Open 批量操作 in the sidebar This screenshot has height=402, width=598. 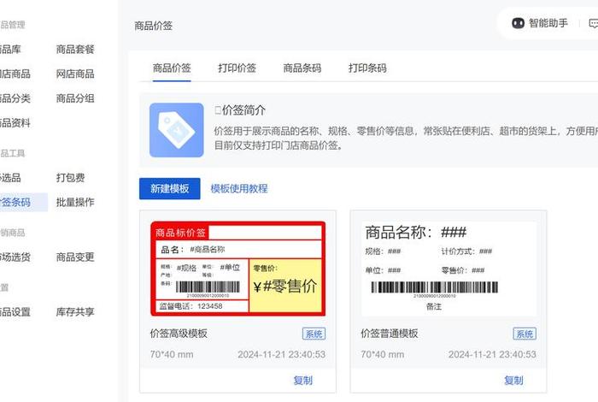coord(75,202)
